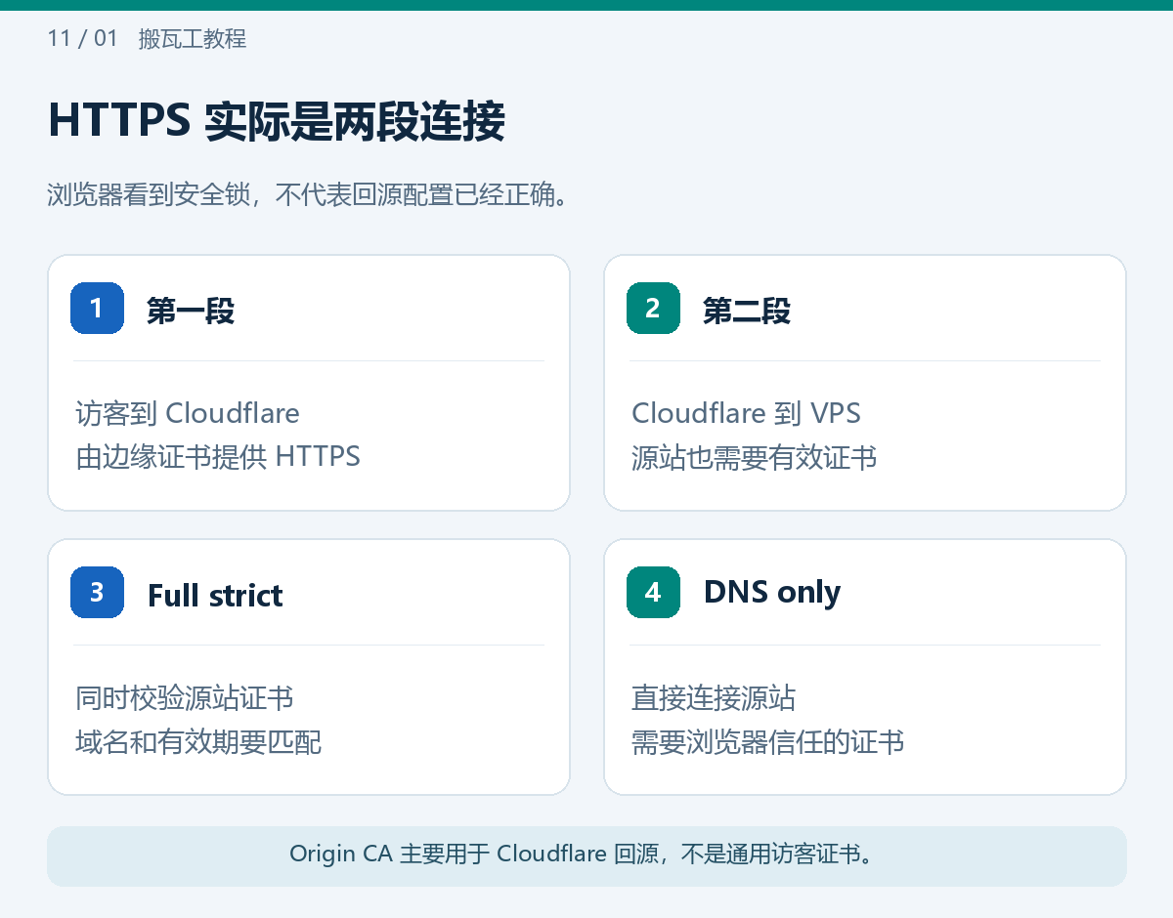Click the line 由边缘证书提供 HTTPS
Image resolution: width=1173 pixels, height=918 pixels.
[x=218, y=456]
